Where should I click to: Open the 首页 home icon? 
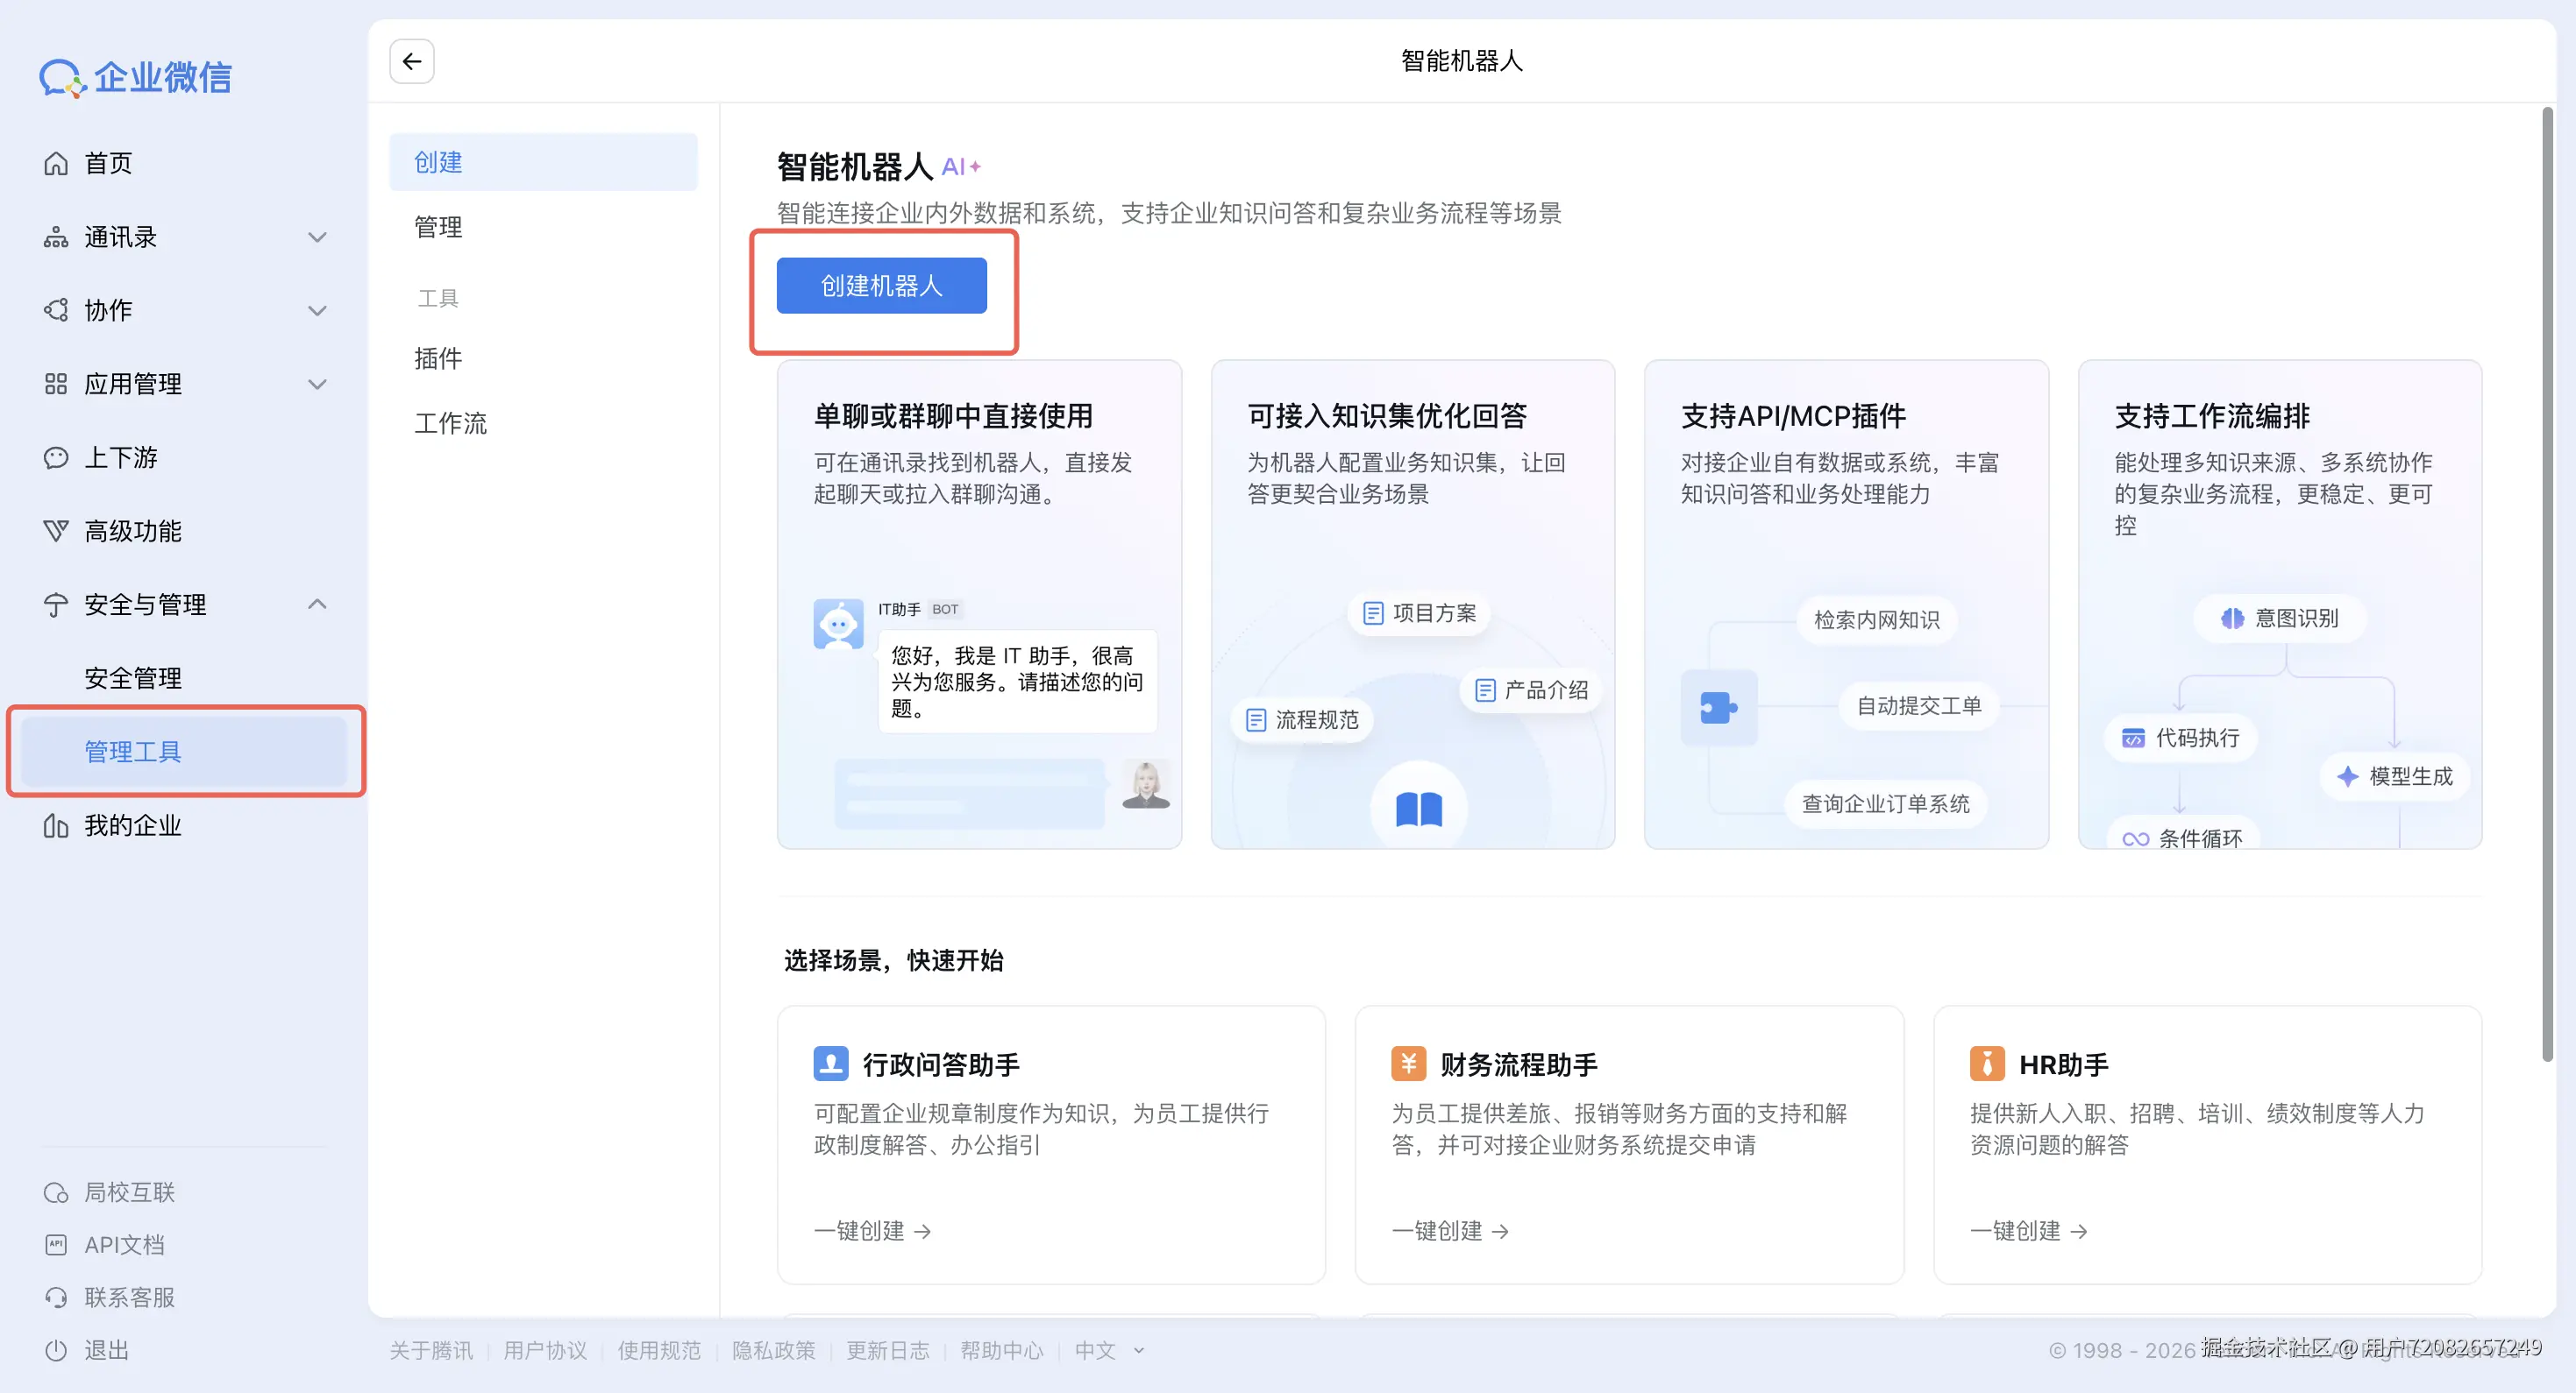pyautogui.click(x=56, y=163)
